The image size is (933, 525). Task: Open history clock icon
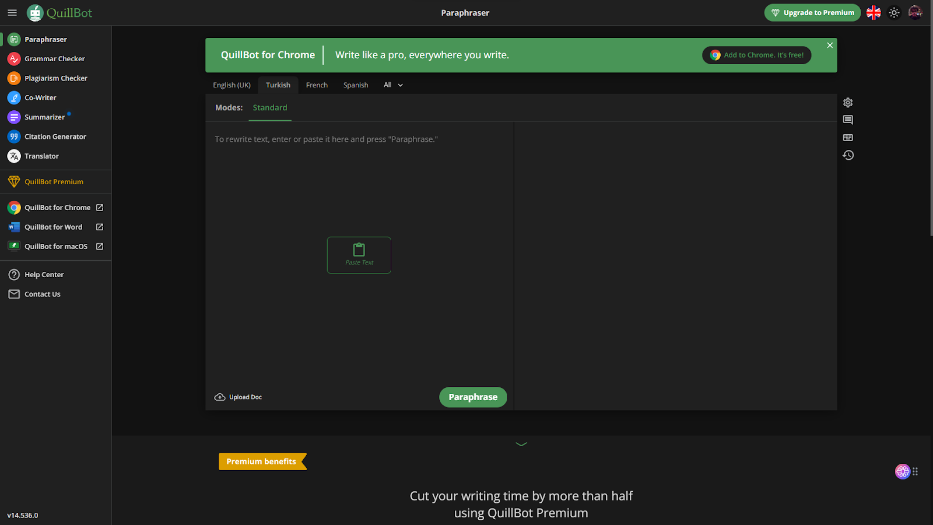click(x=848, y=155)
